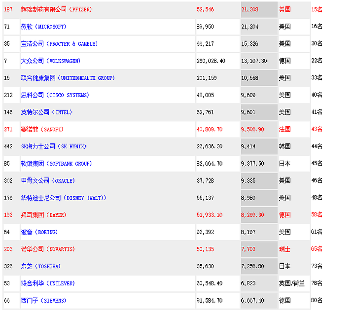
Task: Click the 思科公司 (CISCO SYSTEMS) link
Action: click(x=55, y=95)
